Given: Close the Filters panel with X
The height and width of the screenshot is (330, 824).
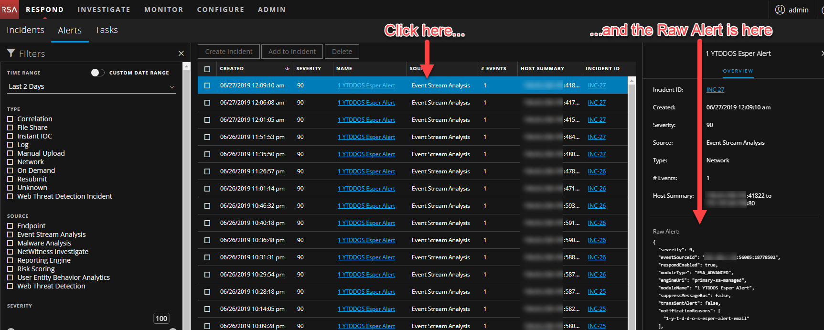Looking at the screenshot, I should (181, 53).
